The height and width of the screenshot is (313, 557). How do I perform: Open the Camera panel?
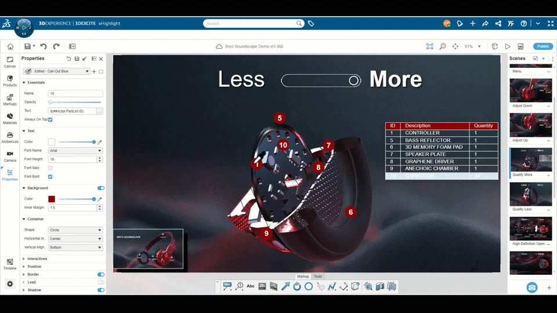10,156
